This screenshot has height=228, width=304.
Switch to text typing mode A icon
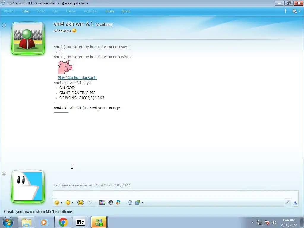coord(295,202)
